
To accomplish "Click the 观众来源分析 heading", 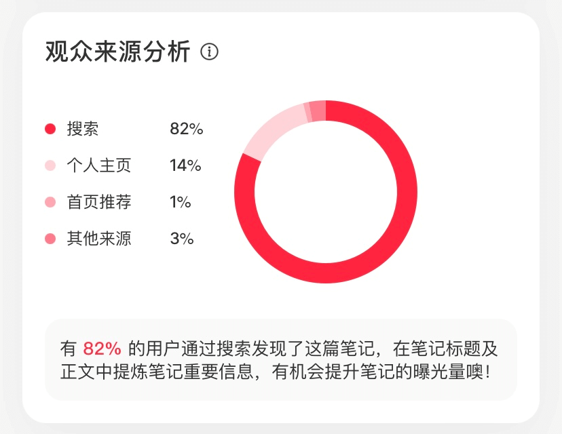I will point(117,52).
